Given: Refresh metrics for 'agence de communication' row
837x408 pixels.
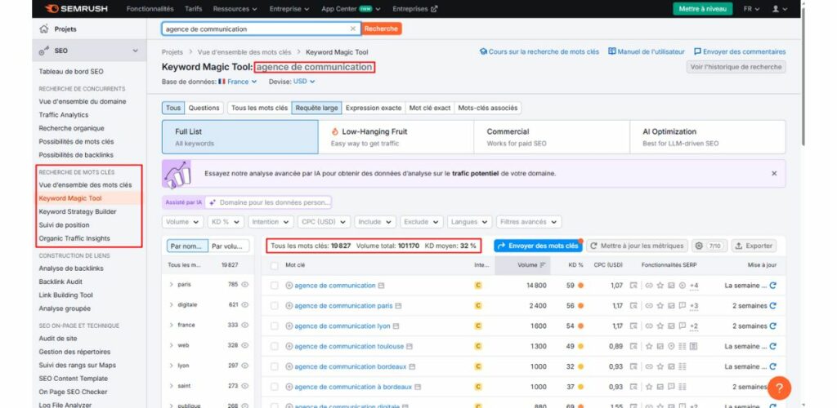Looking at the screenshot, I should coord(772,286).
